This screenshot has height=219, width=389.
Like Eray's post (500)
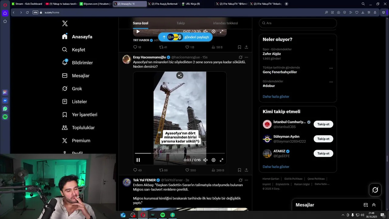coord(191,170)
